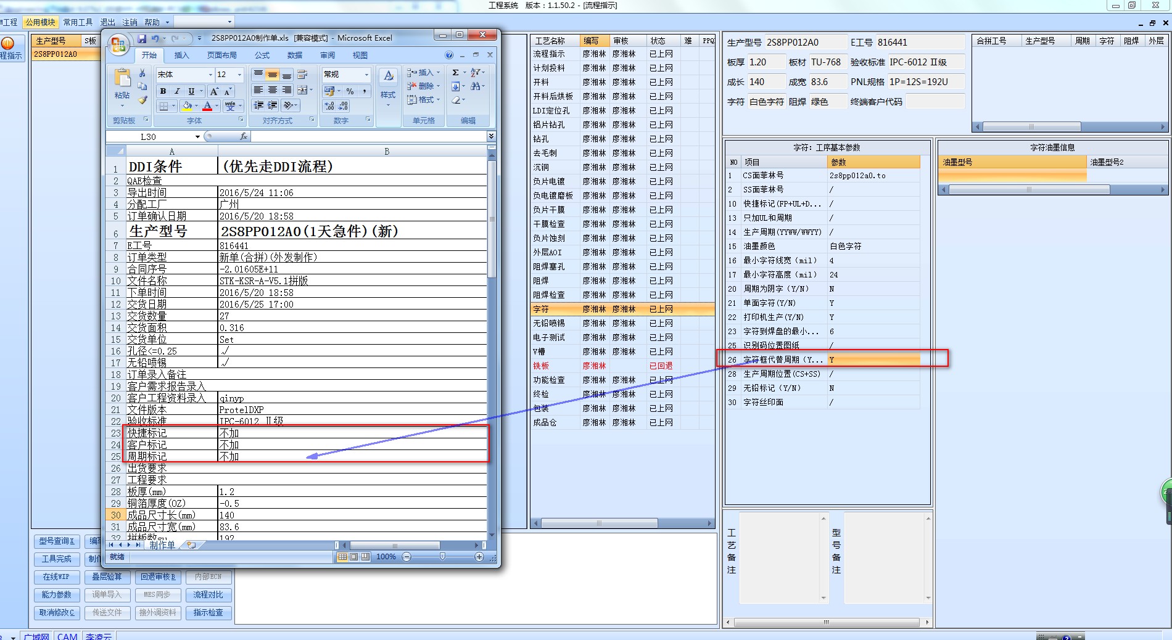The width and height of the screenshot is (1172, 640).
Task: Click the Insert Worksheet tab icon
Action: pyautogui.click(x=191, y=545)
